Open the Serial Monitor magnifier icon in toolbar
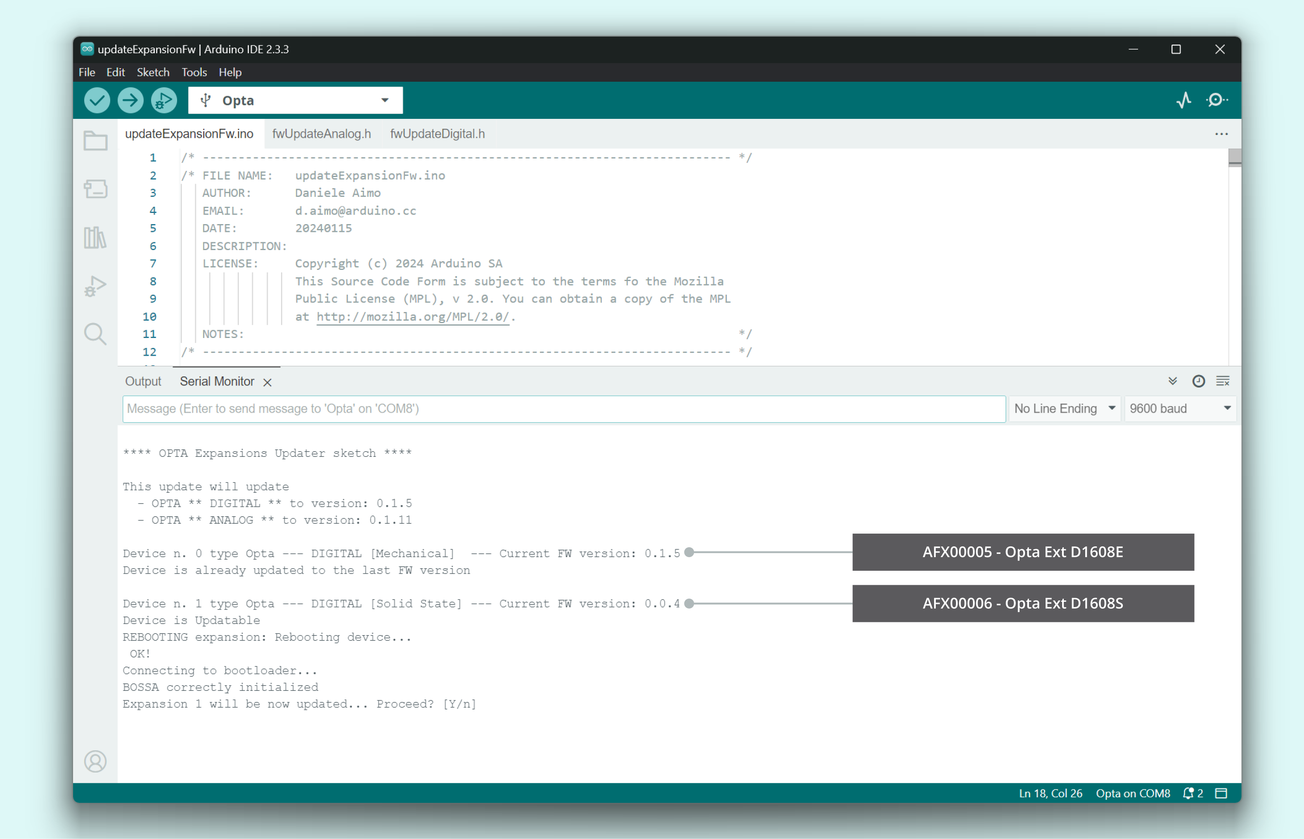Screen dimensions: 1304x839 coord(1216,100)
